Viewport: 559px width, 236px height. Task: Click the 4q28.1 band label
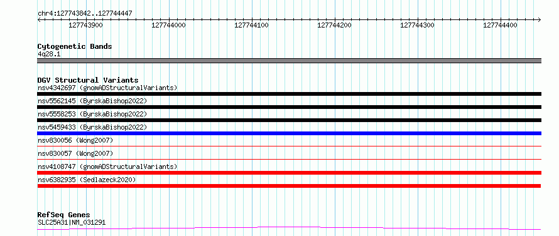49,54
